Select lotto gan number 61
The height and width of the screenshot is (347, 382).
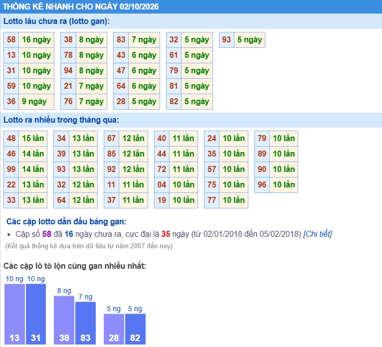coord(174,55)
